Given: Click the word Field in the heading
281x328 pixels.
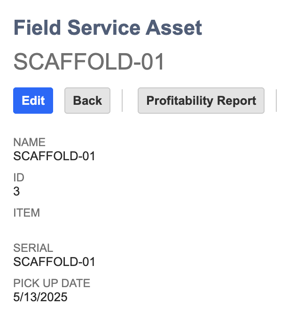Looking at the screenshot, I should (x=37, y=27).
